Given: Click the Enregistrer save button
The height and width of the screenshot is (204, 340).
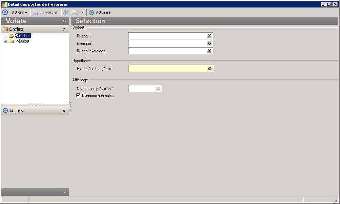Looking at the screenshot, I should pos(45,12).
